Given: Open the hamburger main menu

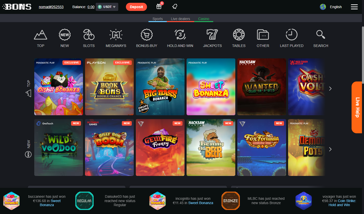Looking at the screenshot, I should click(354, 7).
